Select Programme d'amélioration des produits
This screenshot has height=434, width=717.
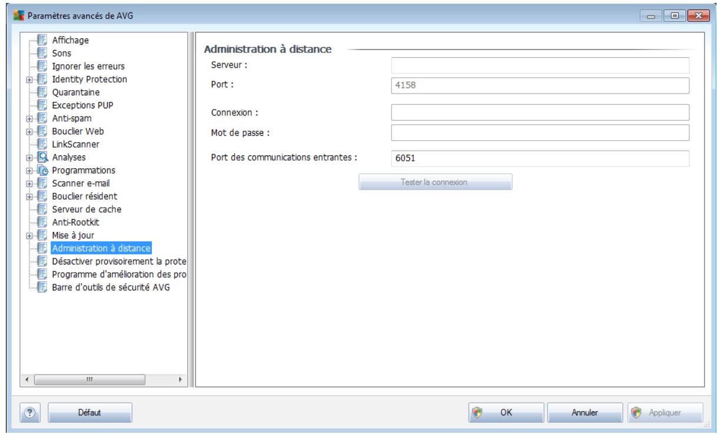point(119,274)
